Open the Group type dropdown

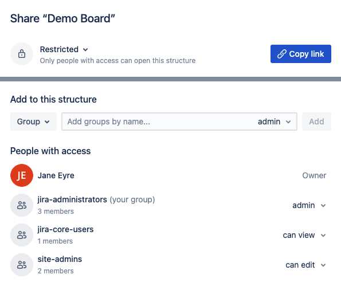tap(33, 122)
